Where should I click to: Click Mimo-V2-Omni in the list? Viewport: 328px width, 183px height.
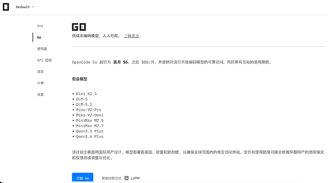click(x=89, y=115)
